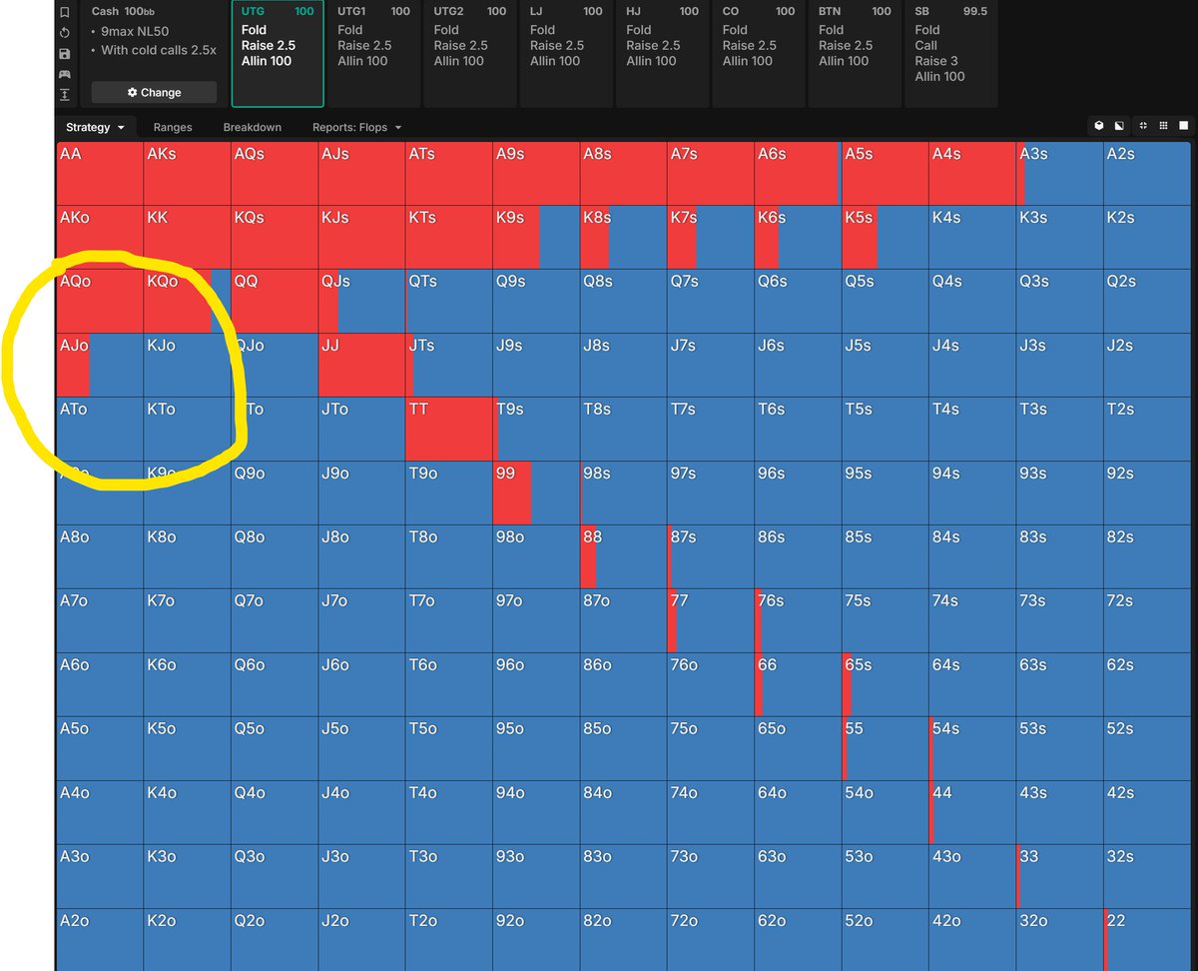The height and width of the screenshot is (971, 1198).
Task: Click the QQ hand cell
Action: (x=275, y=302)
